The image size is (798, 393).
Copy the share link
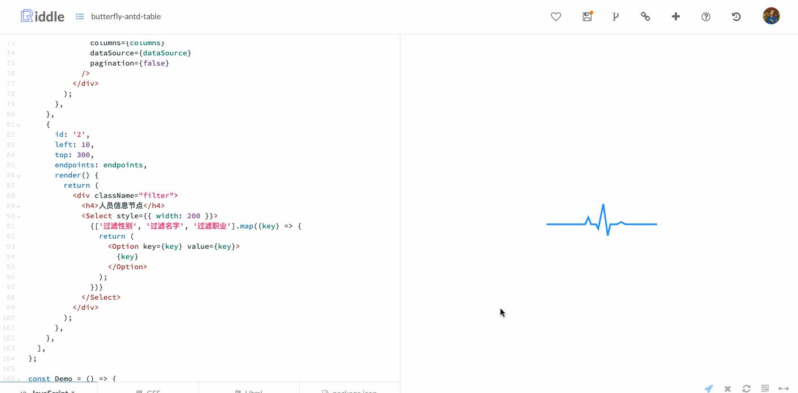tap(645, 16)
